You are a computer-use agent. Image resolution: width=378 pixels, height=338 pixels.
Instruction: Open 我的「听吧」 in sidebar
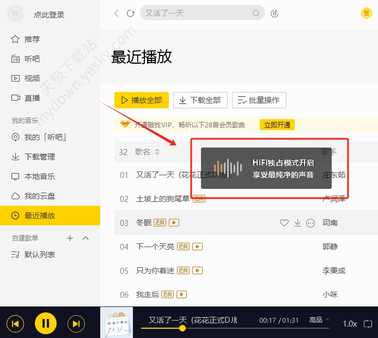39,137
